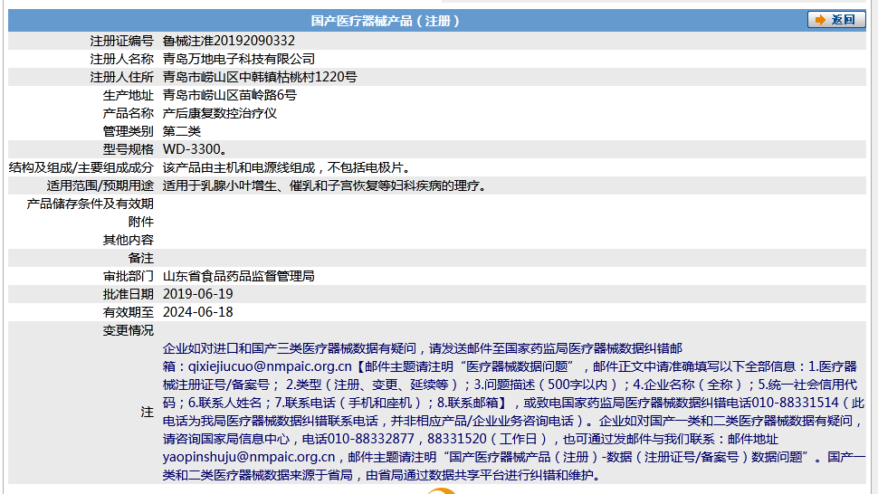Click the 型号规格 label
The image size is (878, 494).
click(x=128, y=149)
